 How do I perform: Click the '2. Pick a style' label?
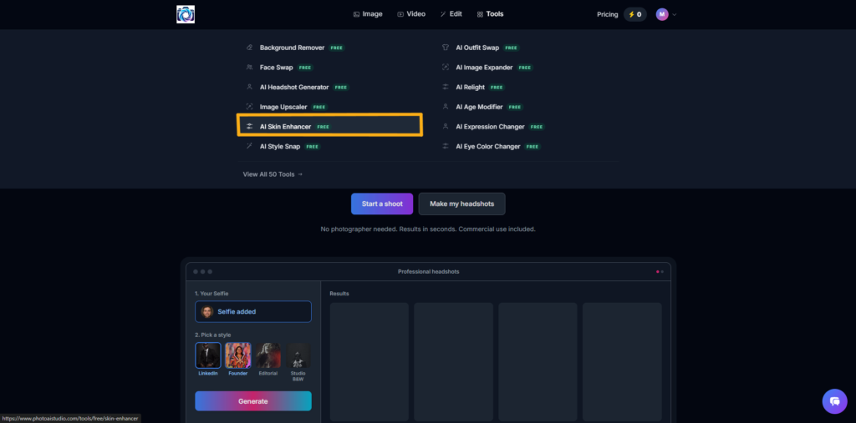pyautogui.click(x=213, y=335)
